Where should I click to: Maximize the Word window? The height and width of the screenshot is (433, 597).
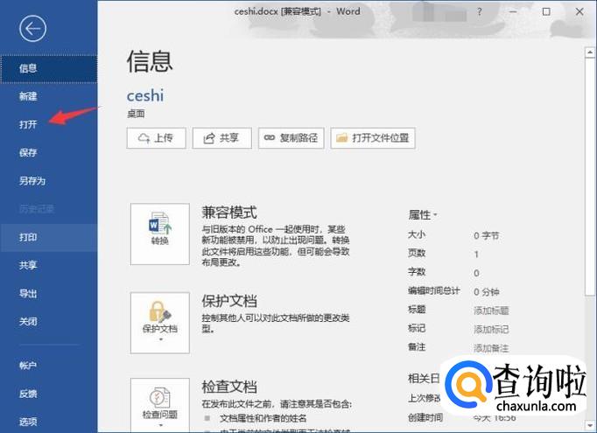click(546, 11)
